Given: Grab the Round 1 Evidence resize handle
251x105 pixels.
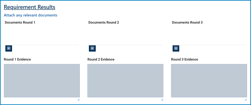Looking at the screenshot, I should (x=78, y=100).
